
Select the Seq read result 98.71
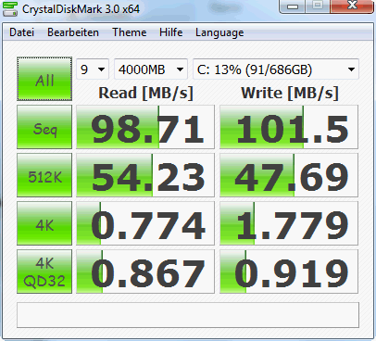145,127
